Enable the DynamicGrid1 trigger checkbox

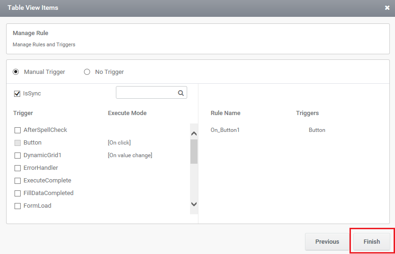[x=17, y=155]
